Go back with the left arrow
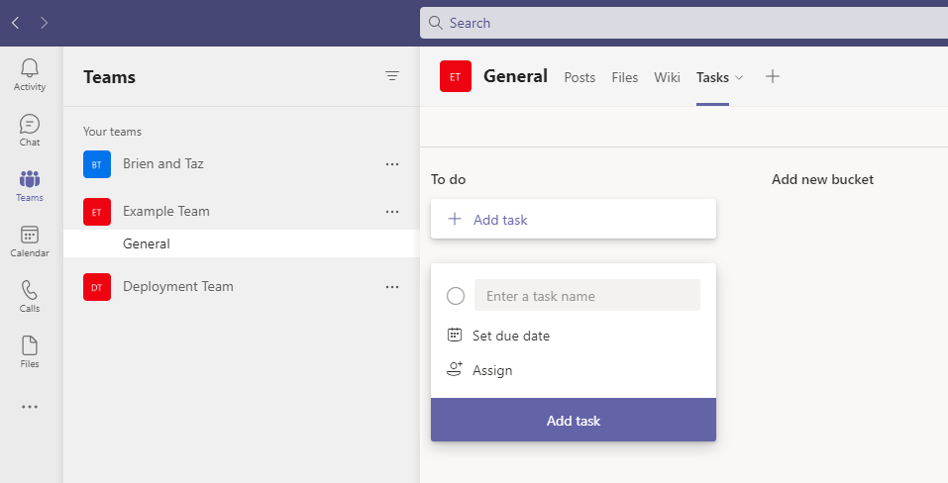948x483 pixels. pyautogui.click(x=16, y=23)
